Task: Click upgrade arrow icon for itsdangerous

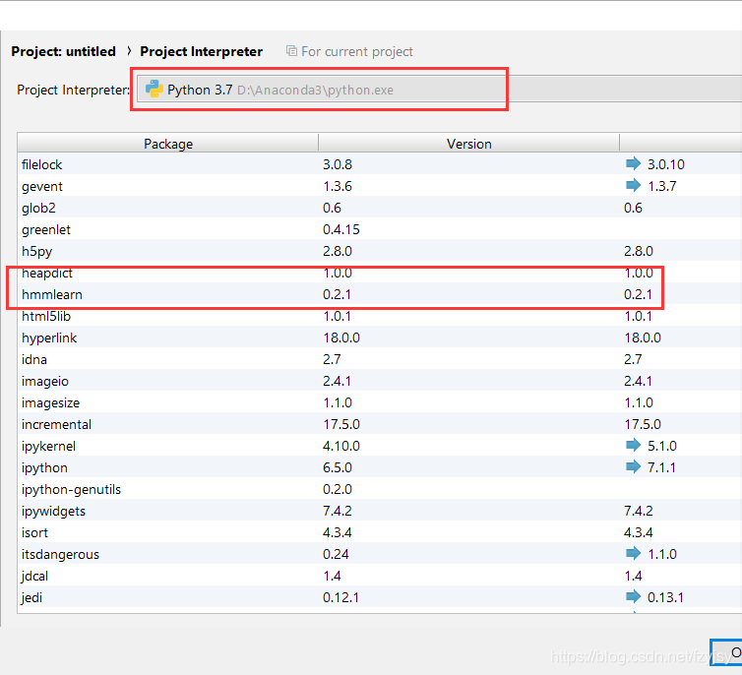Action: coord(633,553)
